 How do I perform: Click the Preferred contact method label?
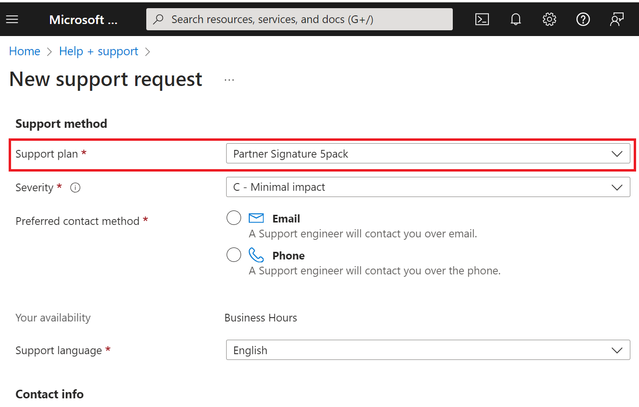77,221
